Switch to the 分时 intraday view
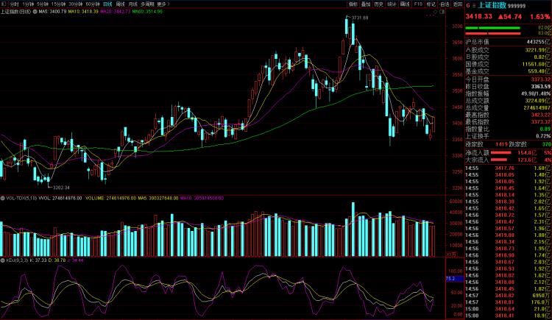This screenshot has width=552, height=320. pos(15,4)
